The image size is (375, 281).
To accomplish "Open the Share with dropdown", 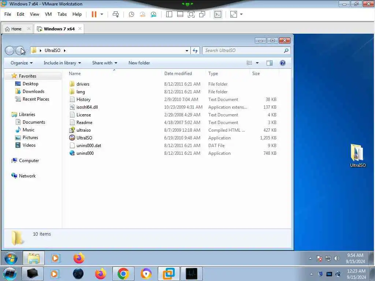I will tap(105, 63).
